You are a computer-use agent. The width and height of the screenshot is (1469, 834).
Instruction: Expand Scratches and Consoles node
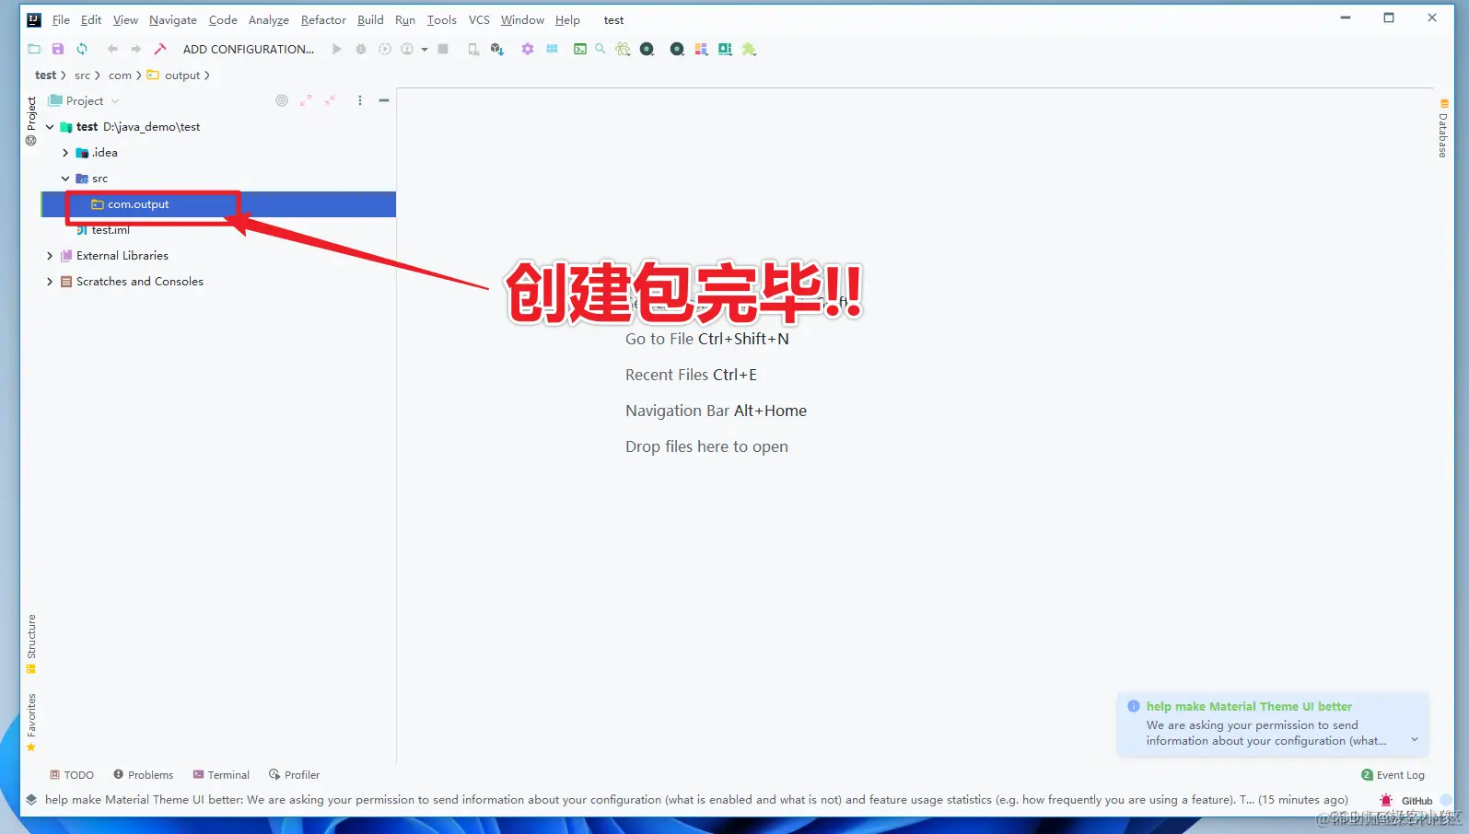[50, 282]
